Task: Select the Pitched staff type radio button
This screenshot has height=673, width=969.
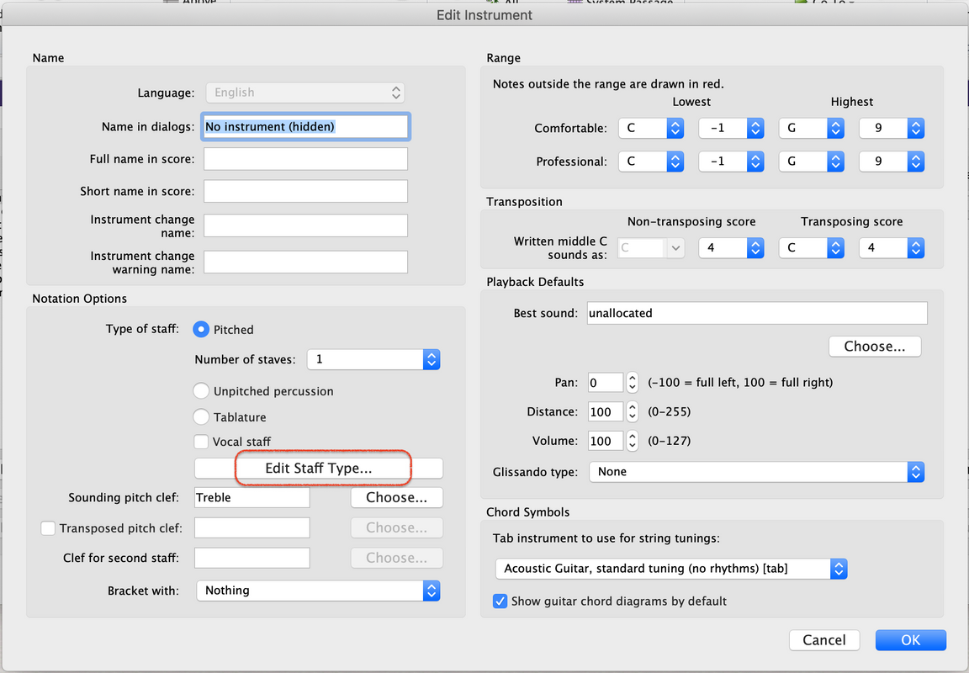Action: (202, 330)
